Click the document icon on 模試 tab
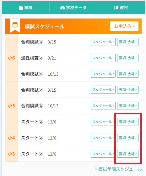Image resolution: width=146 pixels, height=176 pixels. pyautogui.click(x=21, y=8)
